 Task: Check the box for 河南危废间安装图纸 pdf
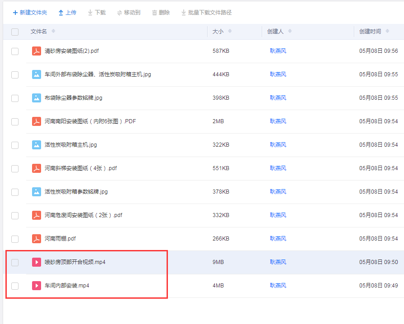pyautogui.click(x=15, y=215)
